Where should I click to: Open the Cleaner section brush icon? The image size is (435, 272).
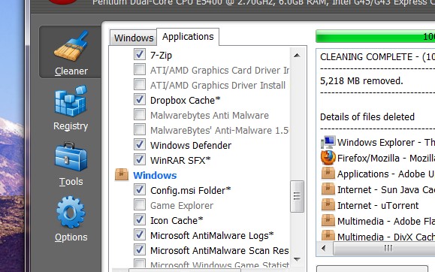[x=71, y=46]
